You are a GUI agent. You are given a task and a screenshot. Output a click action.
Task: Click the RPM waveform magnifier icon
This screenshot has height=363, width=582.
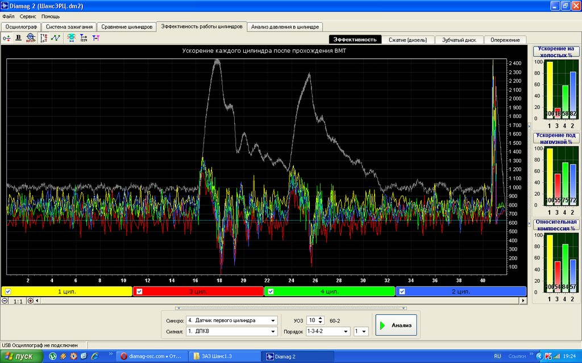point(31,38)
